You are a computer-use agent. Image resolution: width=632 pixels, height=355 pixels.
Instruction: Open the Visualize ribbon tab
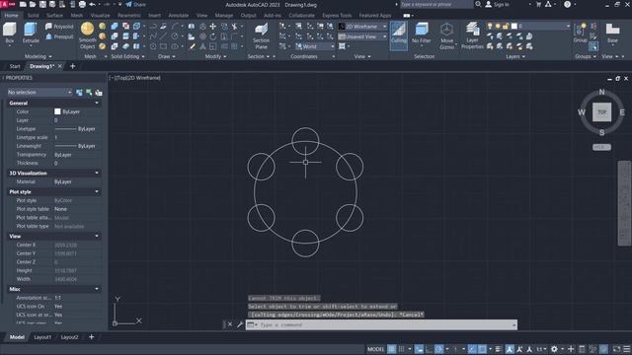[x=101, y=16]
